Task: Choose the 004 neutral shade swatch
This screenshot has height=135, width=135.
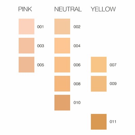Action: pyautogui.click(x=62, y=46)
